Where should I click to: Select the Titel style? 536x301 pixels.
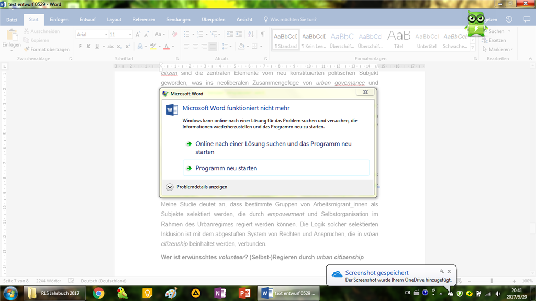click(398, 40)
